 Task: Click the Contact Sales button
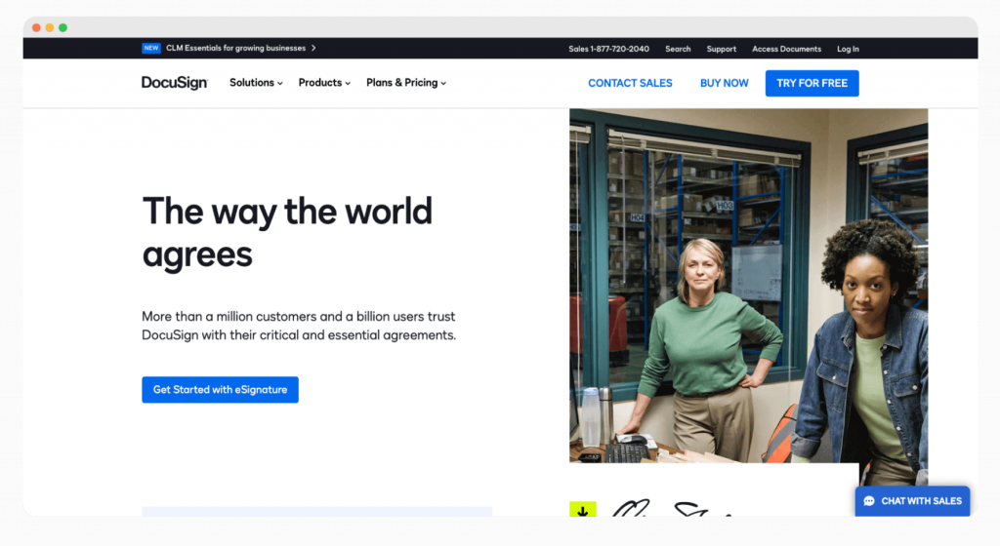pos(630,83)
